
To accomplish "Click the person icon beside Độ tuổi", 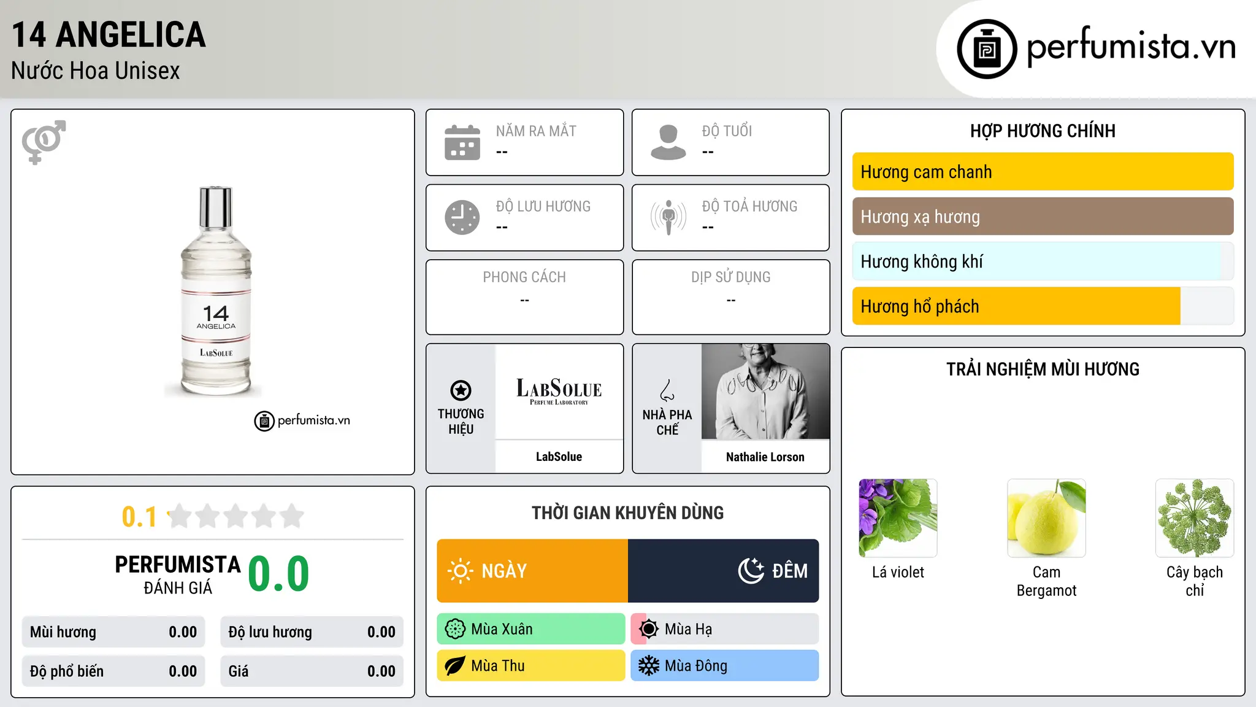I will (668, 142).
